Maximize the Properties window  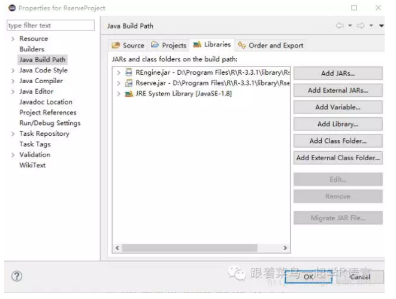pos(354,8)
